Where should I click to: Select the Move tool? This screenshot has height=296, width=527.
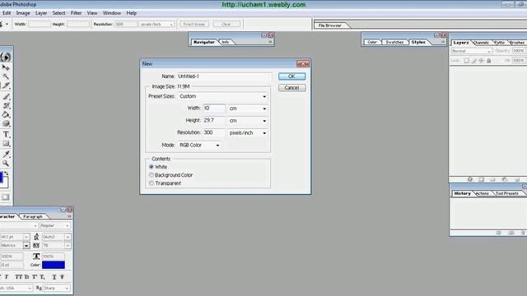tap(6, 67)
